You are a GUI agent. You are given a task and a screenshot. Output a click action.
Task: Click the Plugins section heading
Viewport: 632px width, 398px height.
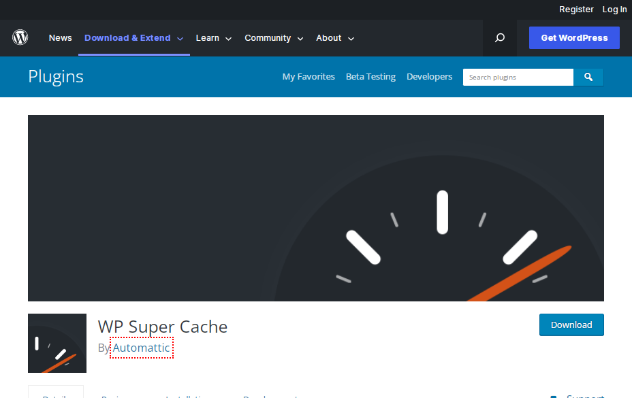[56, 76]
